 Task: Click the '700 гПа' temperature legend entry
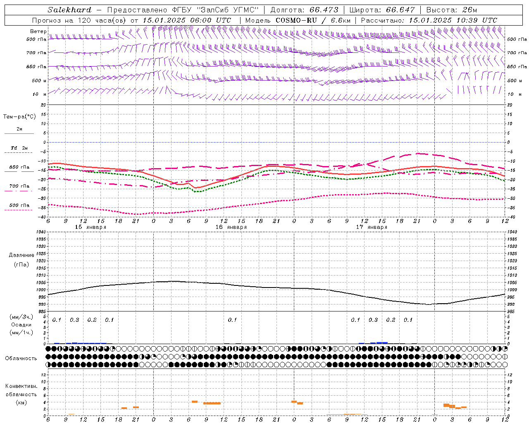(x=19, y=186)
